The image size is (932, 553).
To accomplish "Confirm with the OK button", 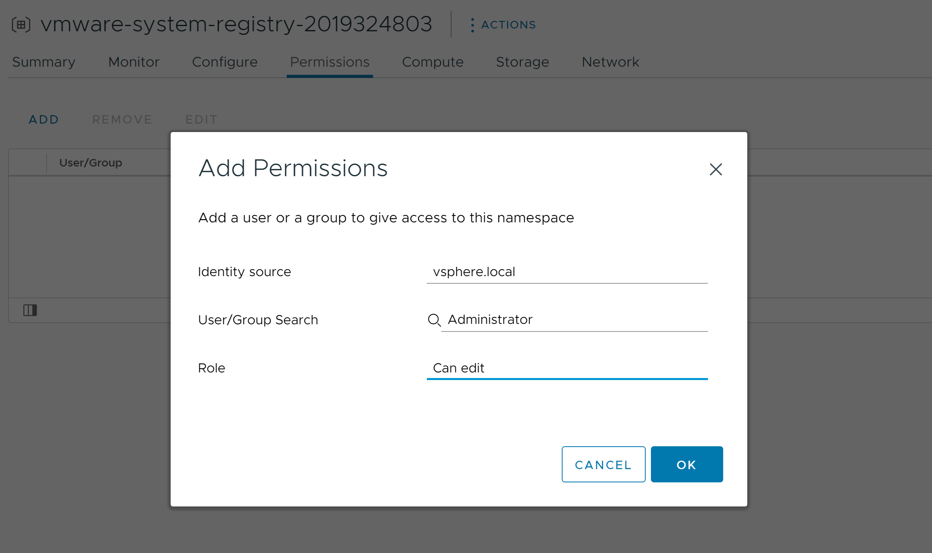I will (687, 464).
